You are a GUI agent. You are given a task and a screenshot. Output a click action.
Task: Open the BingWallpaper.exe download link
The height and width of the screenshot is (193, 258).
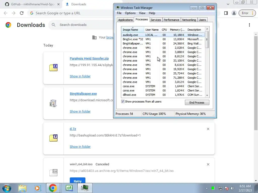(x=83, y=94)
